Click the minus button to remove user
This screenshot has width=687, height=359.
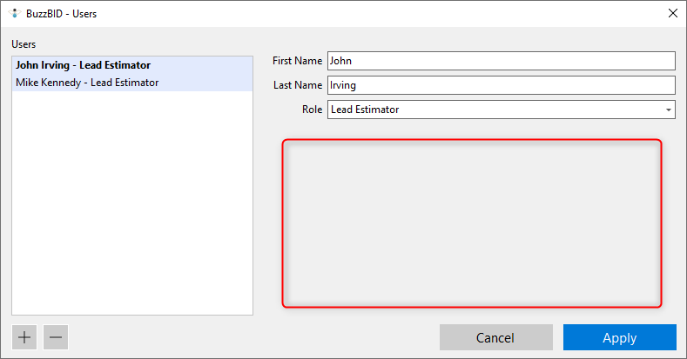(x=56, y=337)
